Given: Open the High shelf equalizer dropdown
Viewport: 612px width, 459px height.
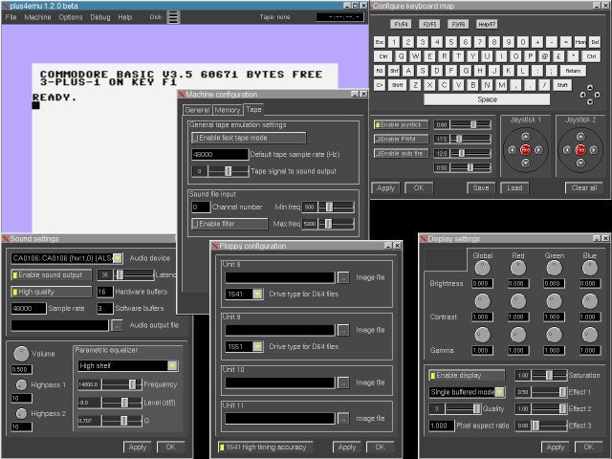Looking at the screenshot, I should coord(172,365).
